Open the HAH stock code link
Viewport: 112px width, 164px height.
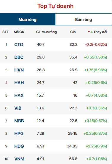coord(19,83)
